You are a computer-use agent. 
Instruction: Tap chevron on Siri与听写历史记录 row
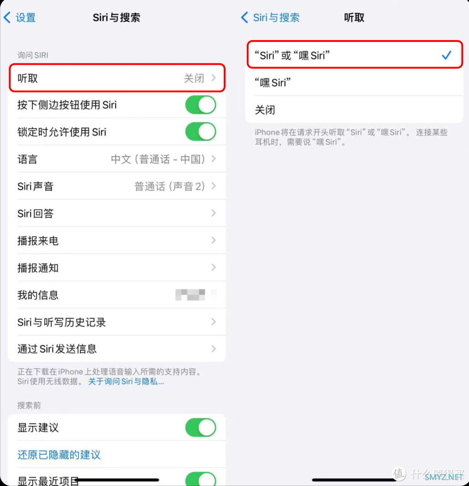(213, 322)
